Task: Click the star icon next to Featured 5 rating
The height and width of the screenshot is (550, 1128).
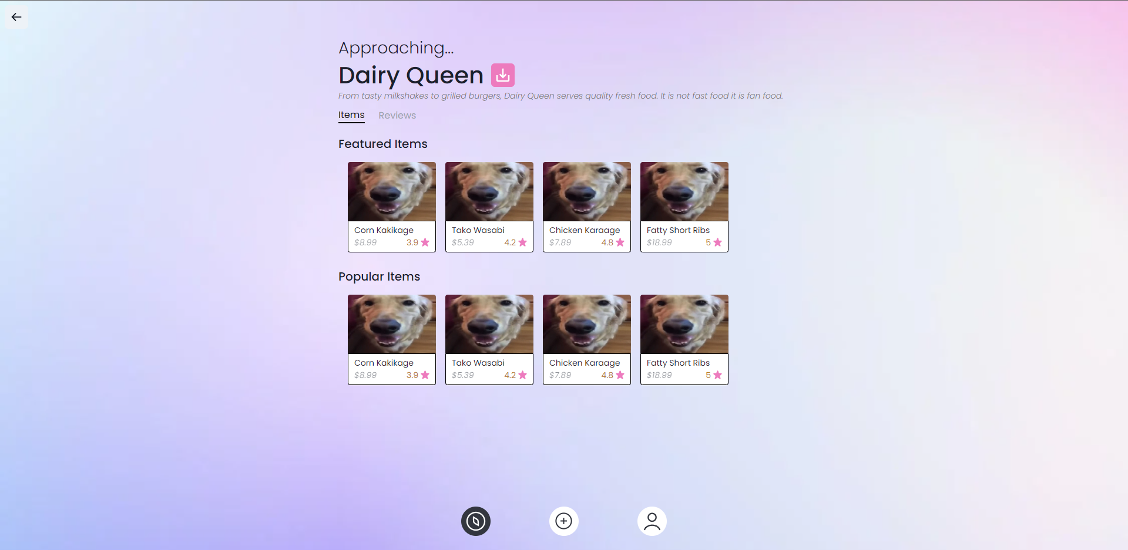Action: pos(718,242)
